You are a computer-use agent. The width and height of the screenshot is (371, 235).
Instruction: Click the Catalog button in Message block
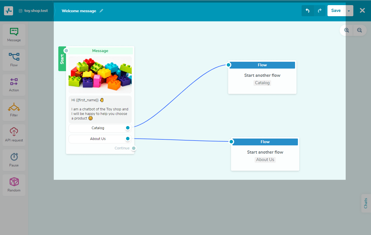coord(98,128)
